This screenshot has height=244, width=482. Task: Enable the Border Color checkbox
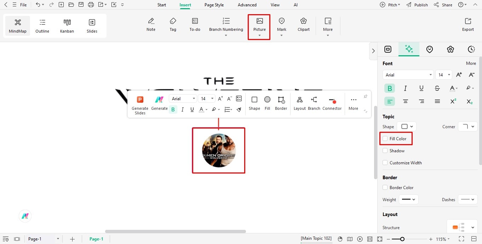(385, 187)
